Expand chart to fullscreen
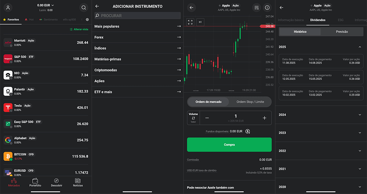The height and width of the screenshot is (194, 367). coord(190,22)
